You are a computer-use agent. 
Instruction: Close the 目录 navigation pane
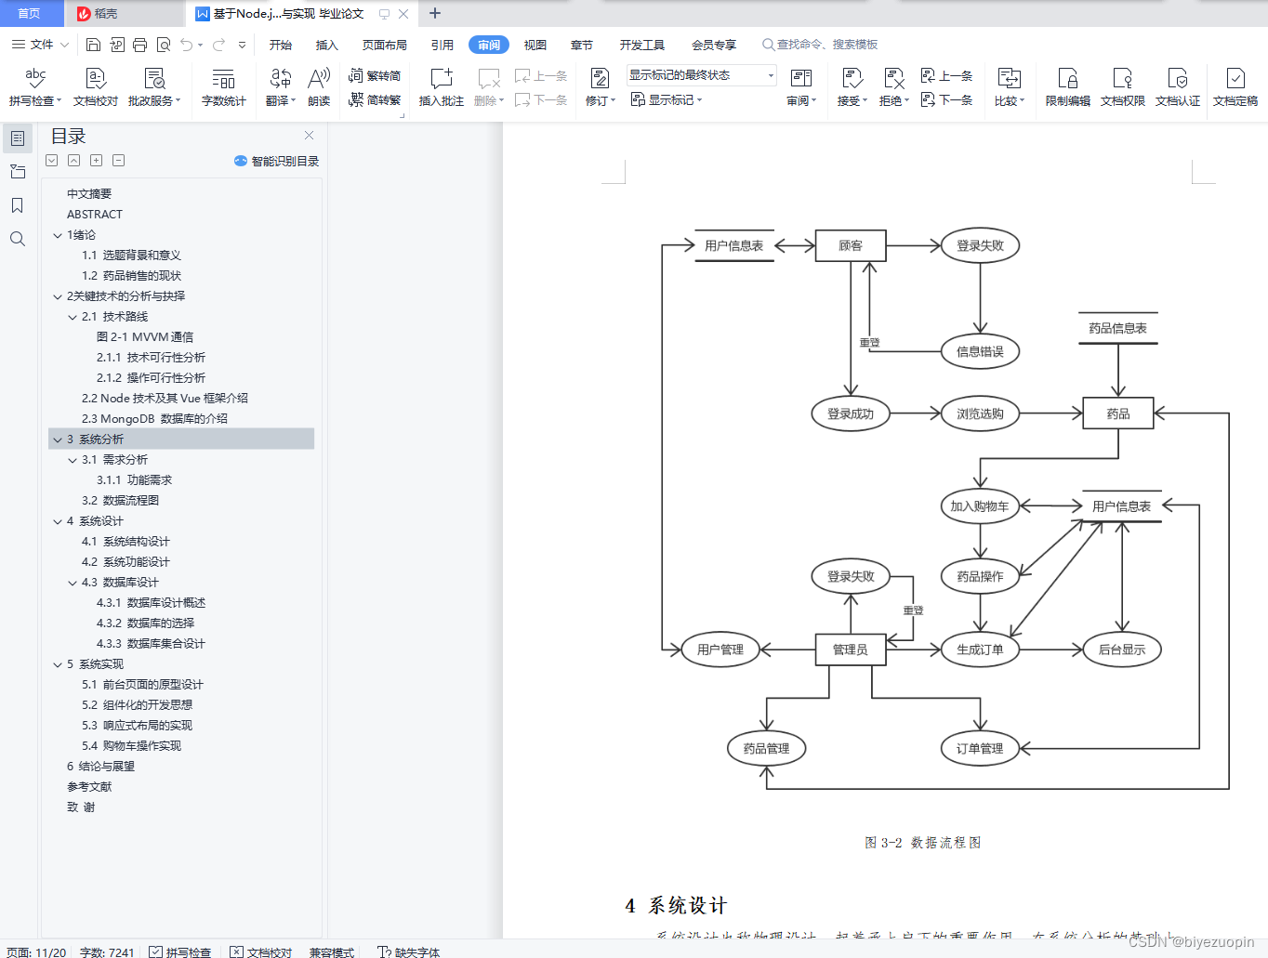pos(309,136)
